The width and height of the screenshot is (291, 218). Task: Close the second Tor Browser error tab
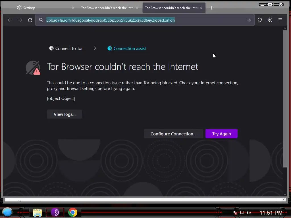[x=137, y=8]
